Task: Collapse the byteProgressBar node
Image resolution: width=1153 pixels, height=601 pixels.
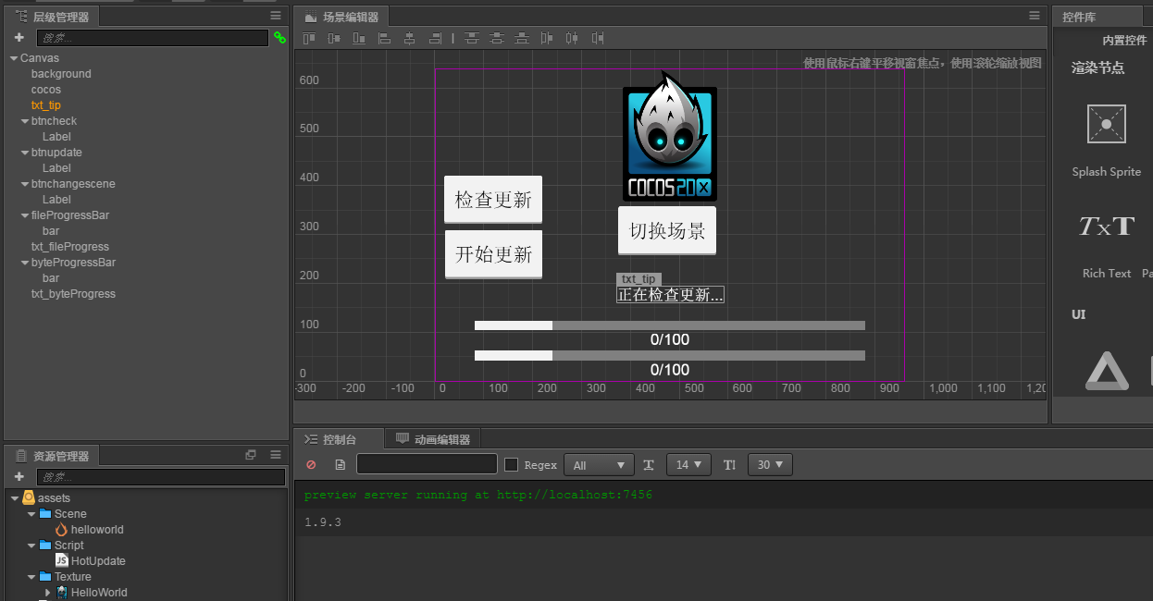Action: 25,263
